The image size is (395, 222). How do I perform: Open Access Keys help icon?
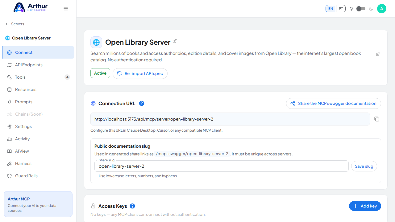pyautogui.click(x=132, y=206)
